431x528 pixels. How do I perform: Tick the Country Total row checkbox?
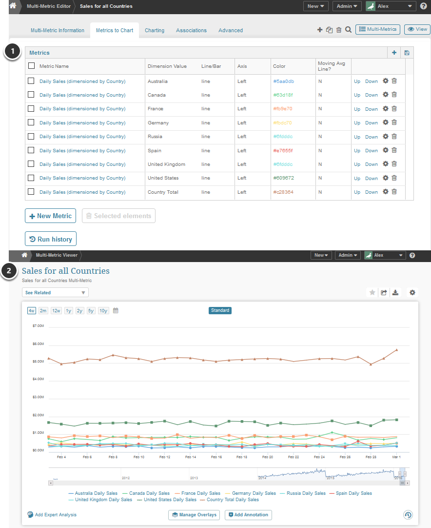point(31,192)
